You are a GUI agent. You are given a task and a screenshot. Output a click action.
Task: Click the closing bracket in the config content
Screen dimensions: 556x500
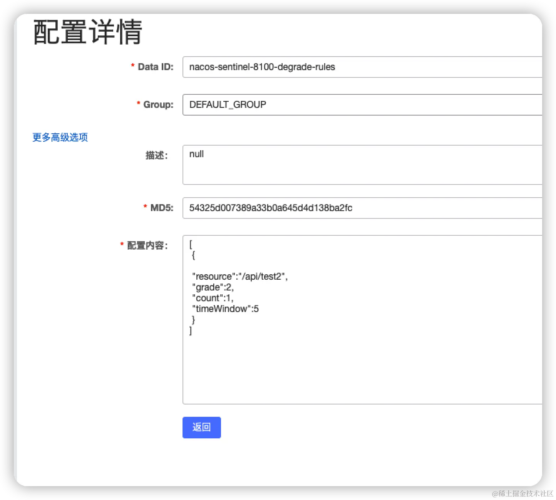coord(190,331)
